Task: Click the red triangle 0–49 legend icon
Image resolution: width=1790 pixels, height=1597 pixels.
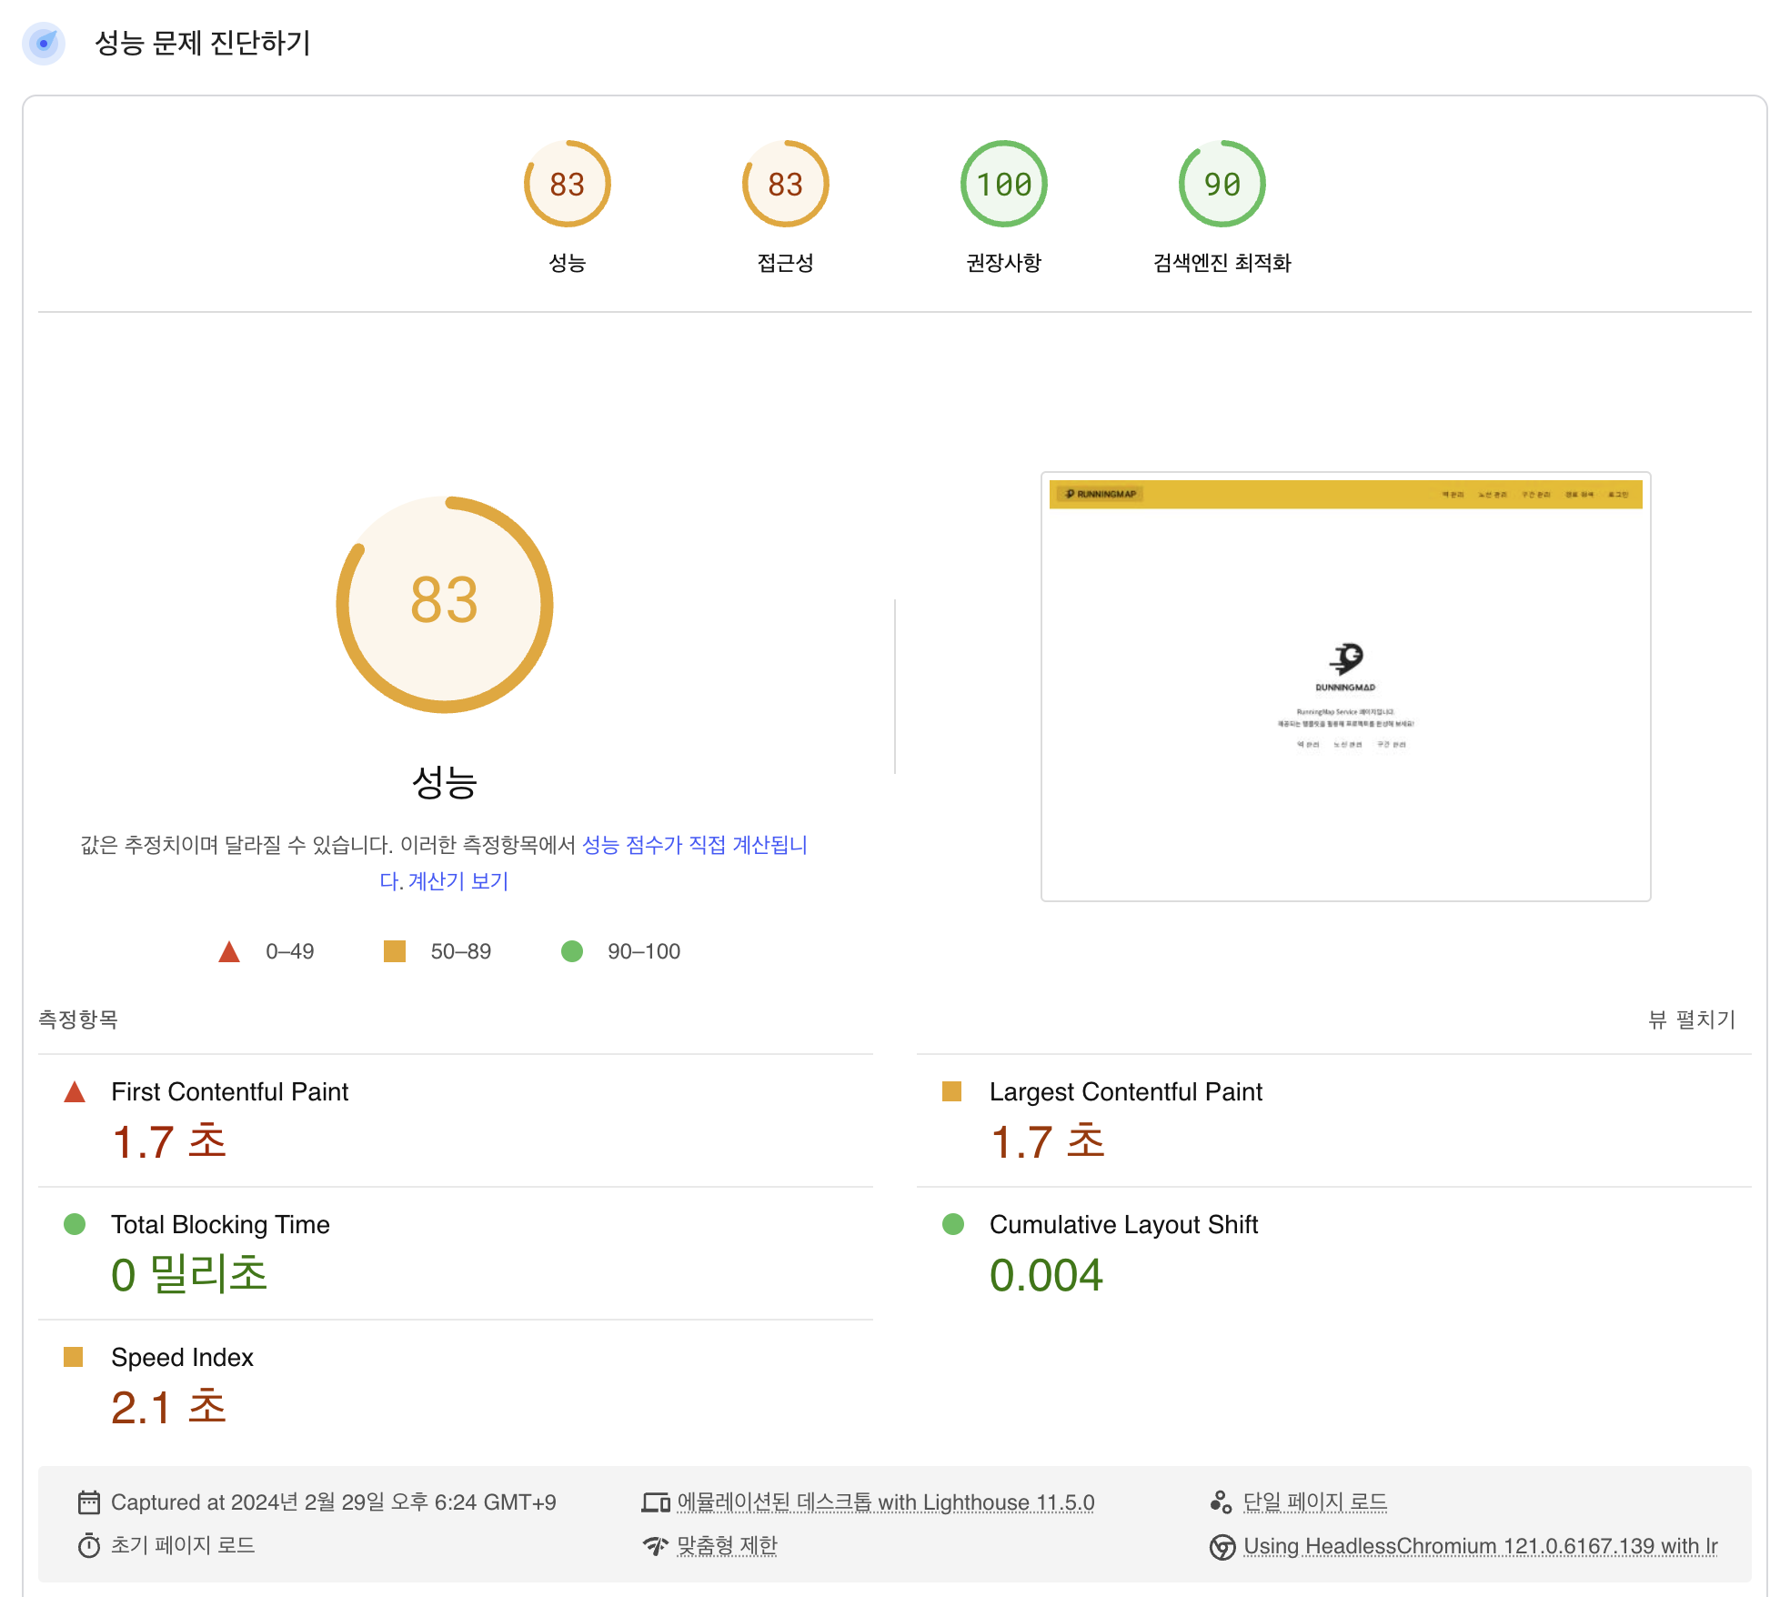Action: point(229,951)
